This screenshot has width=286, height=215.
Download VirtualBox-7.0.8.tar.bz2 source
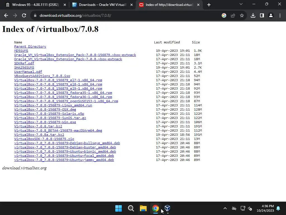38,126
